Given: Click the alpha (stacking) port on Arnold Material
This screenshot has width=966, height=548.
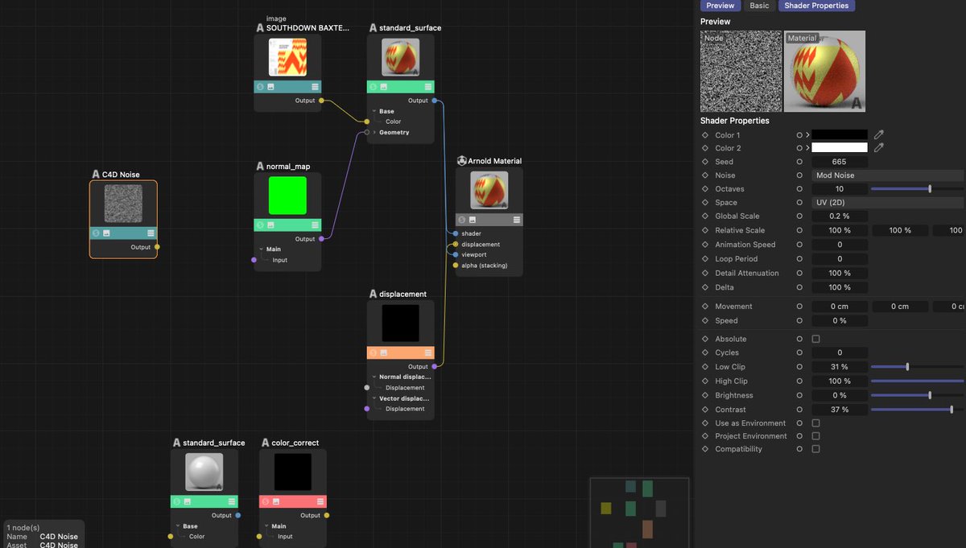Looking at the screenshot, I should (456, 265).
